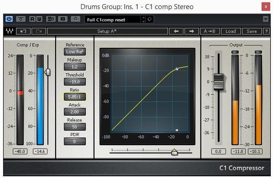
Task: Click the -14.6 input level readout
Action: [x=40, y=152]
